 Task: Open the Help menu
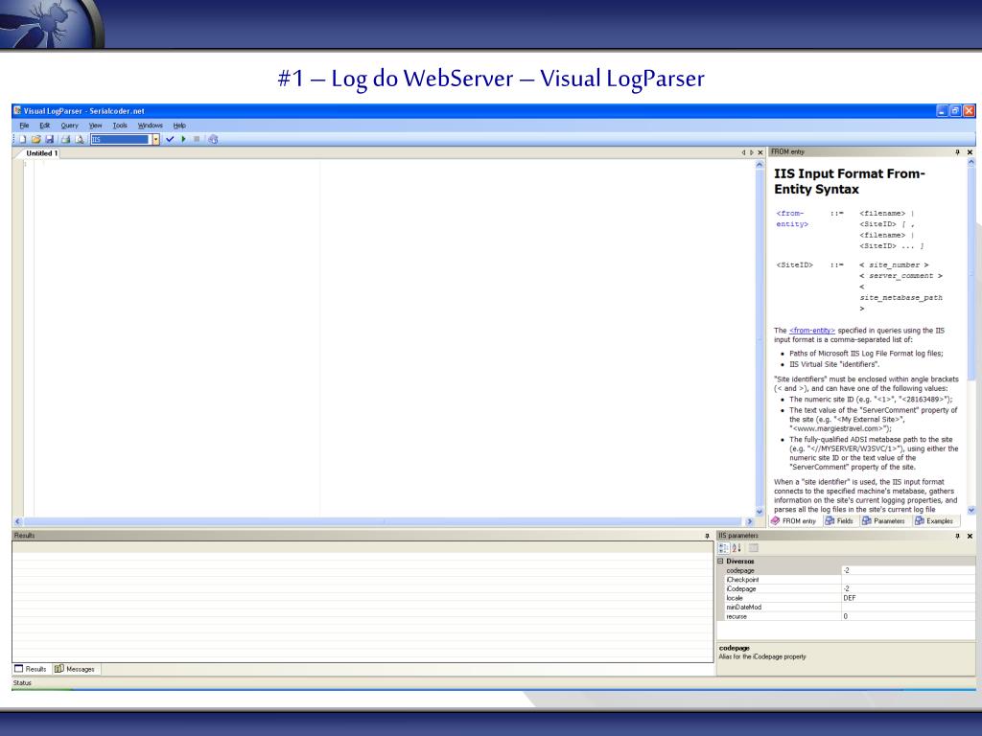pyautogui.click(x=179, y=126)
